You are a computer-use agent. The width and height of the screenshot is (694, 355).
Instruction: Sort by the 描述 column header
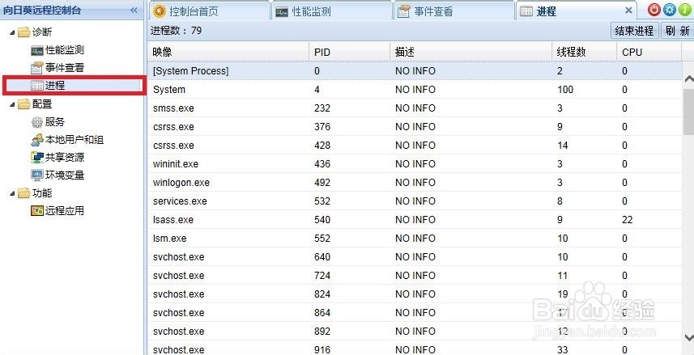pyautogui.click(x=471, y=53)
